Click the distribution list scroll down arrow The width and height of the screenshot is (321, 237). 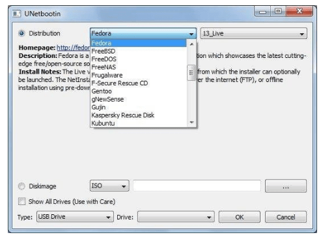(191, 122)
